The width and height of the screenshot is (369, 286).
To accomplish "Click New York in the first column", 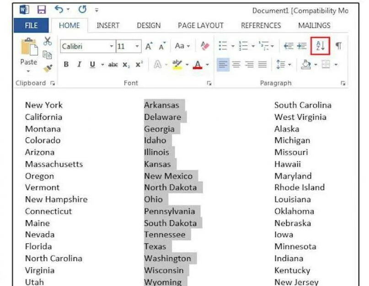I will pyautogui.click(x=44, y=105).
